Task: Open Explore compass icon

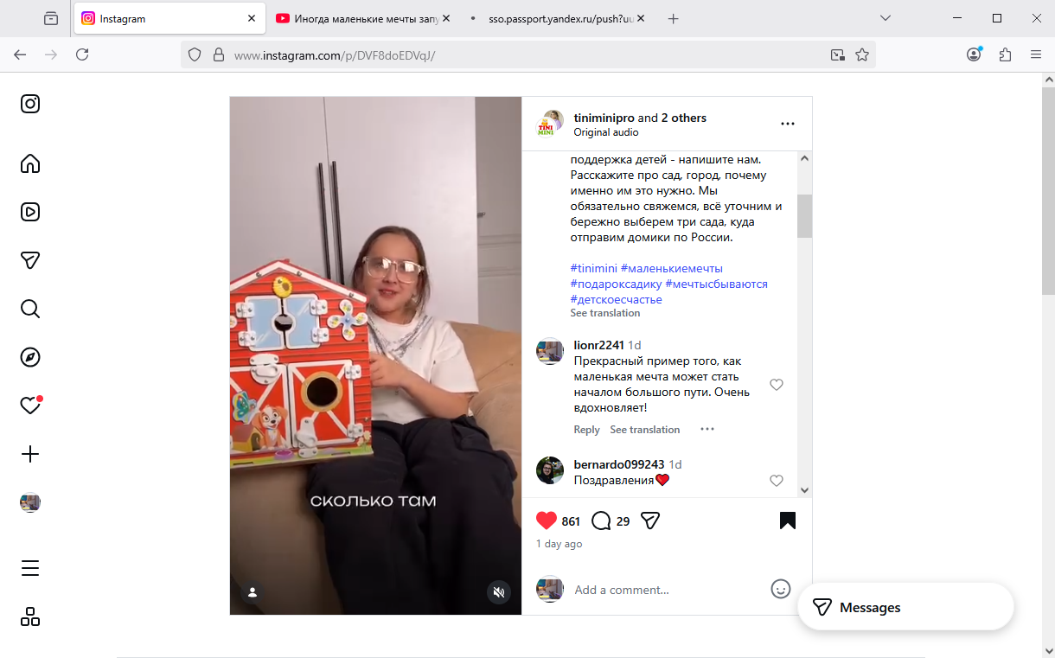Action: [30, 357]
